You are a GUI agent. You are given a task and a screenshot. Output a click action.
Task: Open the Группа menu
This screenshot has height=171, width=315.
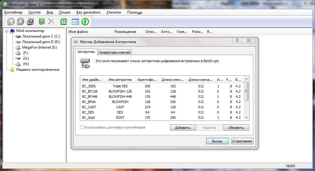click(34, 12)
